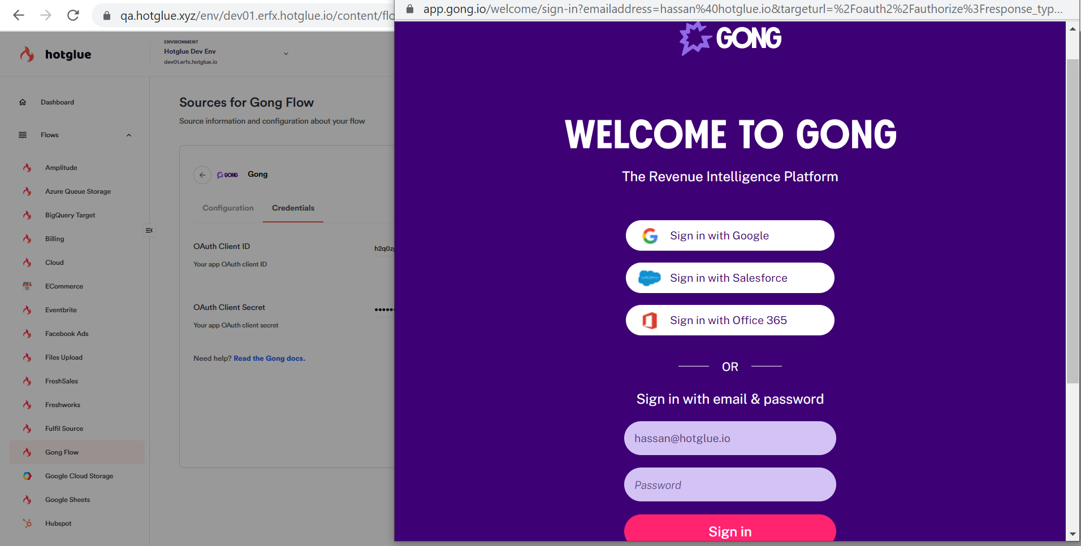The width and height of the screenshot is (1081, 546).
Task: Click the popup scrollbar down arrow
Action: (x=1073, y=534)
